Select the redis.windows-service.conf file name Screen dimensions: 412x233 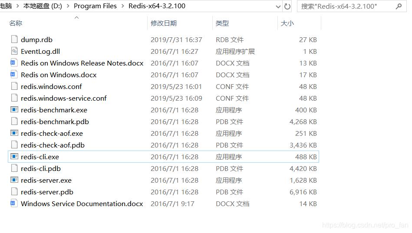pyautogui.click(x=63, y=98)
